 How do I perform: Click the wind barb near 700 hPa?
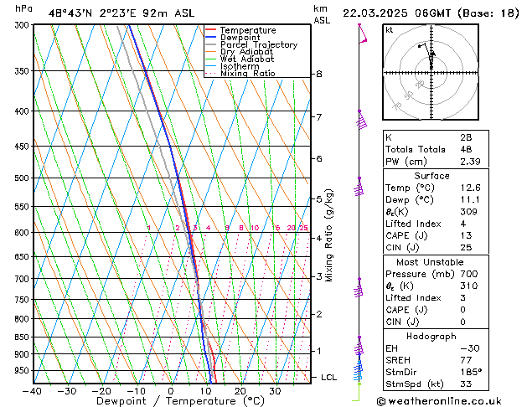359,288
